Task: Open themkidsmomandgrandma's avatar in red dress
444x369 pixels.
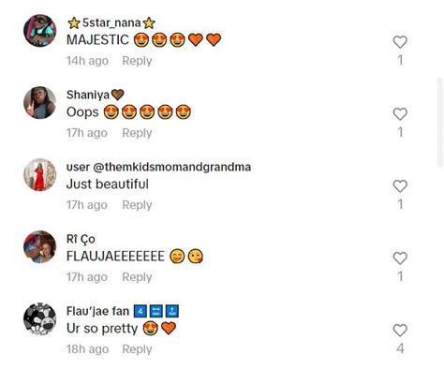Action: click(x=40, y=175)
